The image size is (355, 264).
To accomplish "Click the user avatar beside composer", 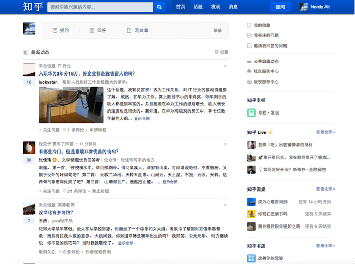I will coord(29,28).
